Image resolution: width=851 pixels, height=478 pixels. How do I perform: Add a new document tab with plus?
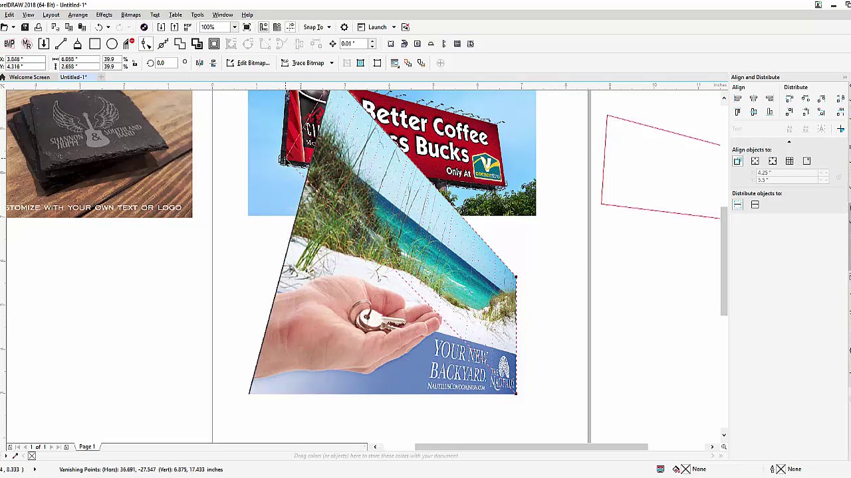[x=101, y=77]
